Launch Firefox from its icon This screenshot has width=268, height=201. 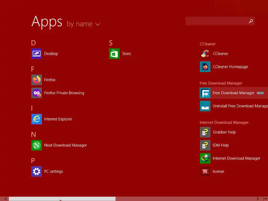click(37, 80)
